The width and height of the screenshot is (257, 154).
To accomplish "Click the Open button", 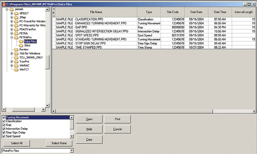I will pyautogui.click(x=89, y=119).
